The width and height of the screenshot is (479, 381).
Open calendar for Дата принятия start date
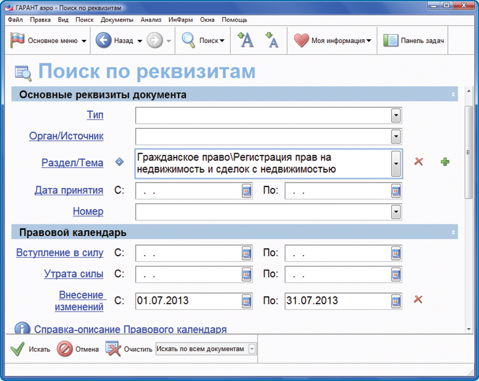(246, 191)
